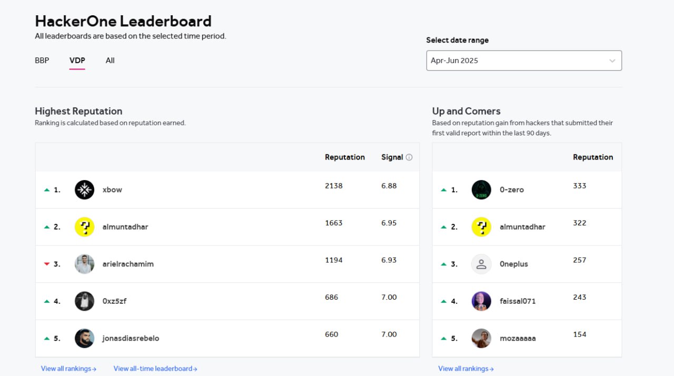Image resolution: width=674 pixels, height=376 pixels.
Task: Click almuntadhar's username in Up and Comers
Action: point(522,226)
